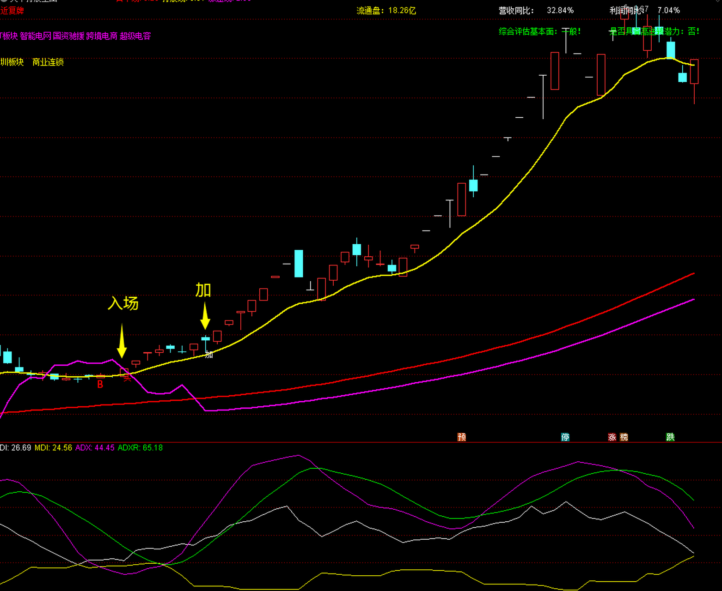Click the 智能电网 sector tag
The image size is (722, 591).
pos(36,36)
